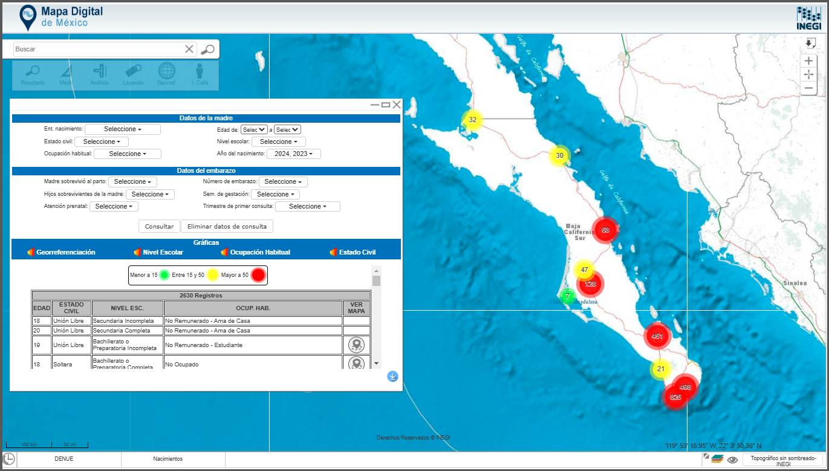Activate the I. Calle street view tool

[x=200, y=74]
